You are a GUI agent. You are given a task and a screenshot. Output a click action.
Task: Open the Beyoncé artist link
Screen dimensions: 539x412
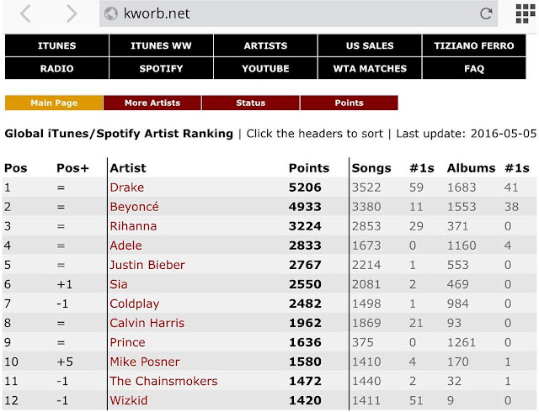134,207
